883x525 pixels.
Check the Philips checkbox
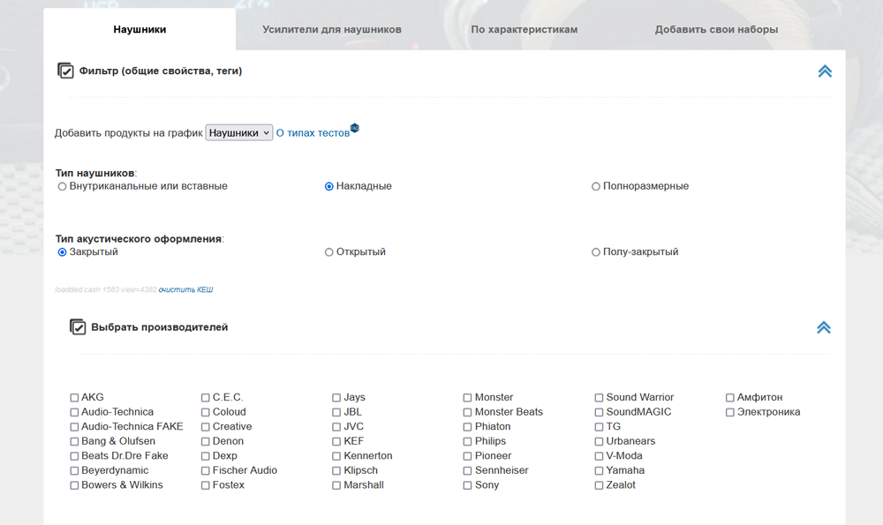point(467,442)
